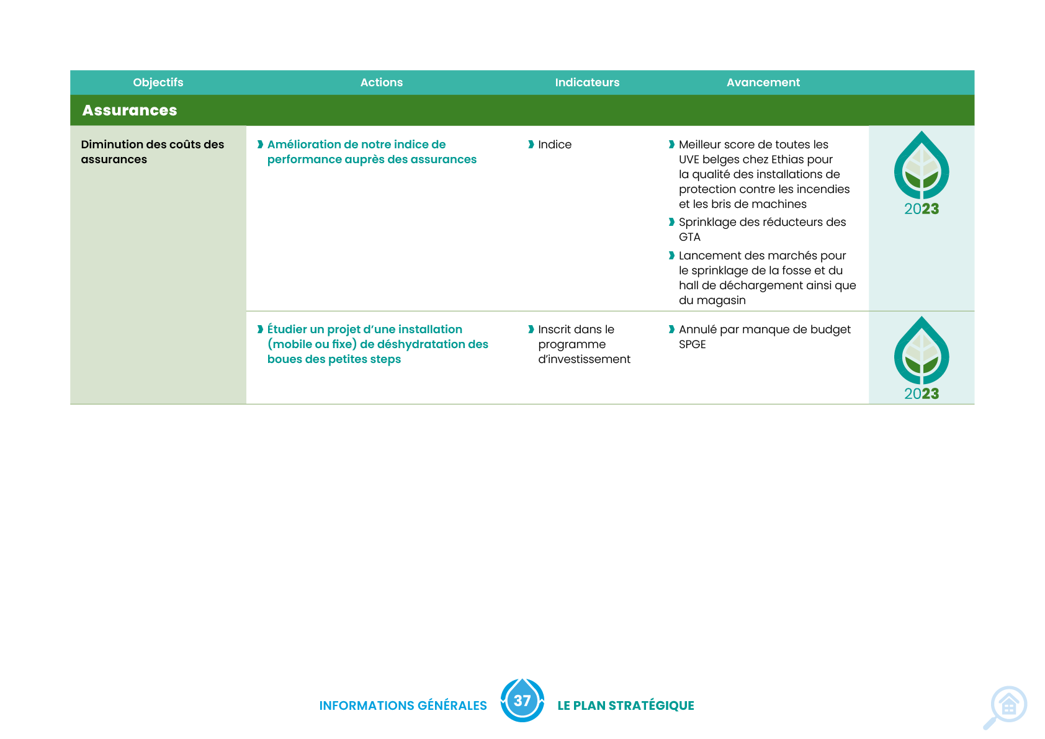The width and height of the screenshot is (1045, 739).
Task: Click the green Assurances section heading
Action: pyautogui.click(x=130, y=110)
